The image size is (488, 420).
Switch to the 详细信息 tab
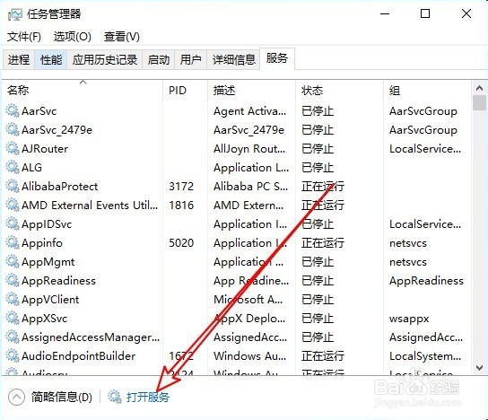pos(233,59)
